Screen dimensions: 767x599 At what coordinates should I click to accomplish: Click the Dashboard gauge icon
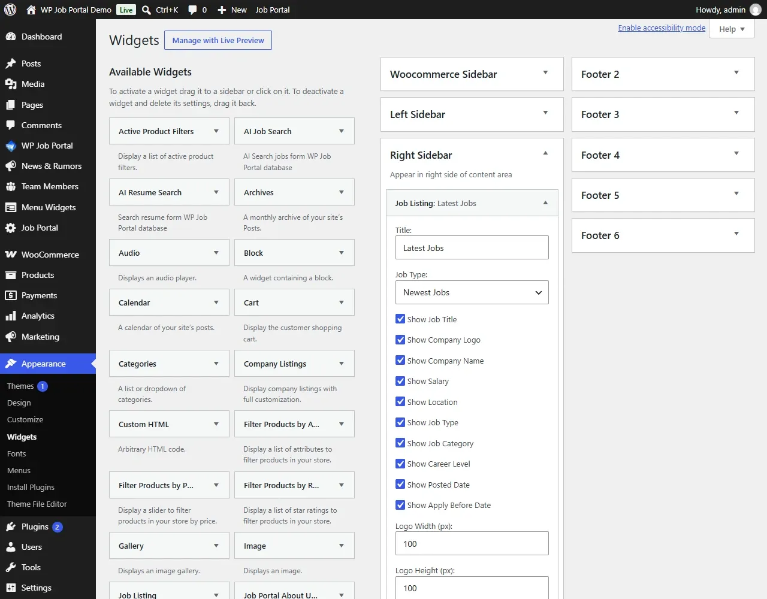(x=11, y=37)
